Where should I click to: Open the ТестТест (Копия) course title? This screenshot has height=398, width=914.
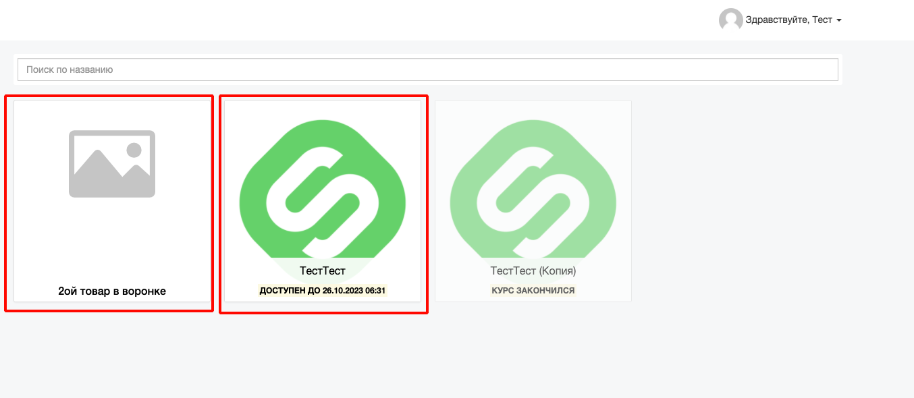tap(533, 271)
